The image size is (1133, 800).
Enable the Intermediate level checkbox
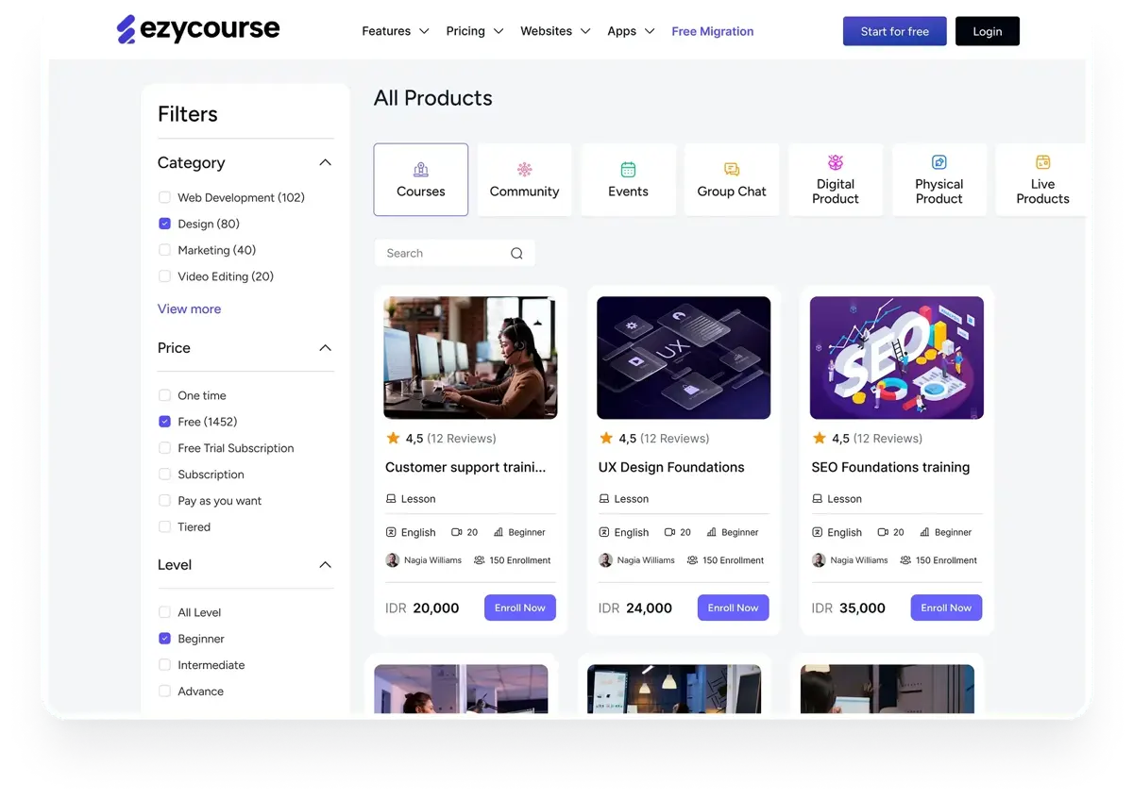pyautogui.click(x=164, y=665)
